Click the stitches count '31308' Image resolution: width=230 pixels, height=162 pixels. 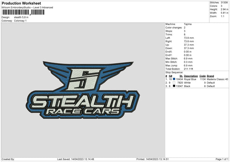224,3
